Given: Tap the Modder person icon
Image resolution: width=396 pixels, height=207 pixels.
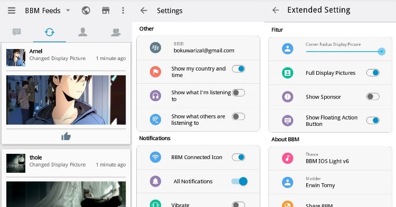Looking at the screenshot, I should point(287,182).
